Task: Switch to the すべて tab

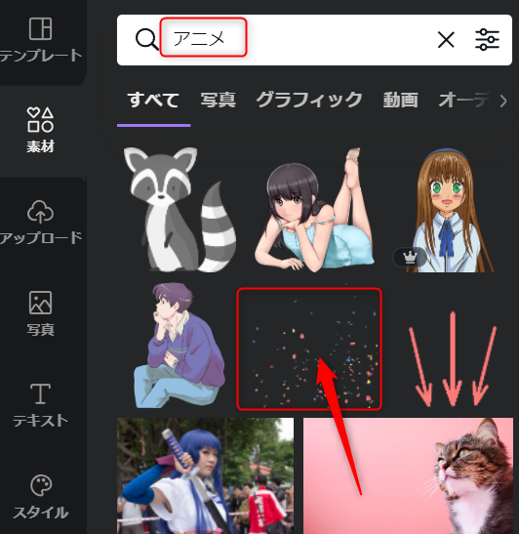Action: pos(153,100)
